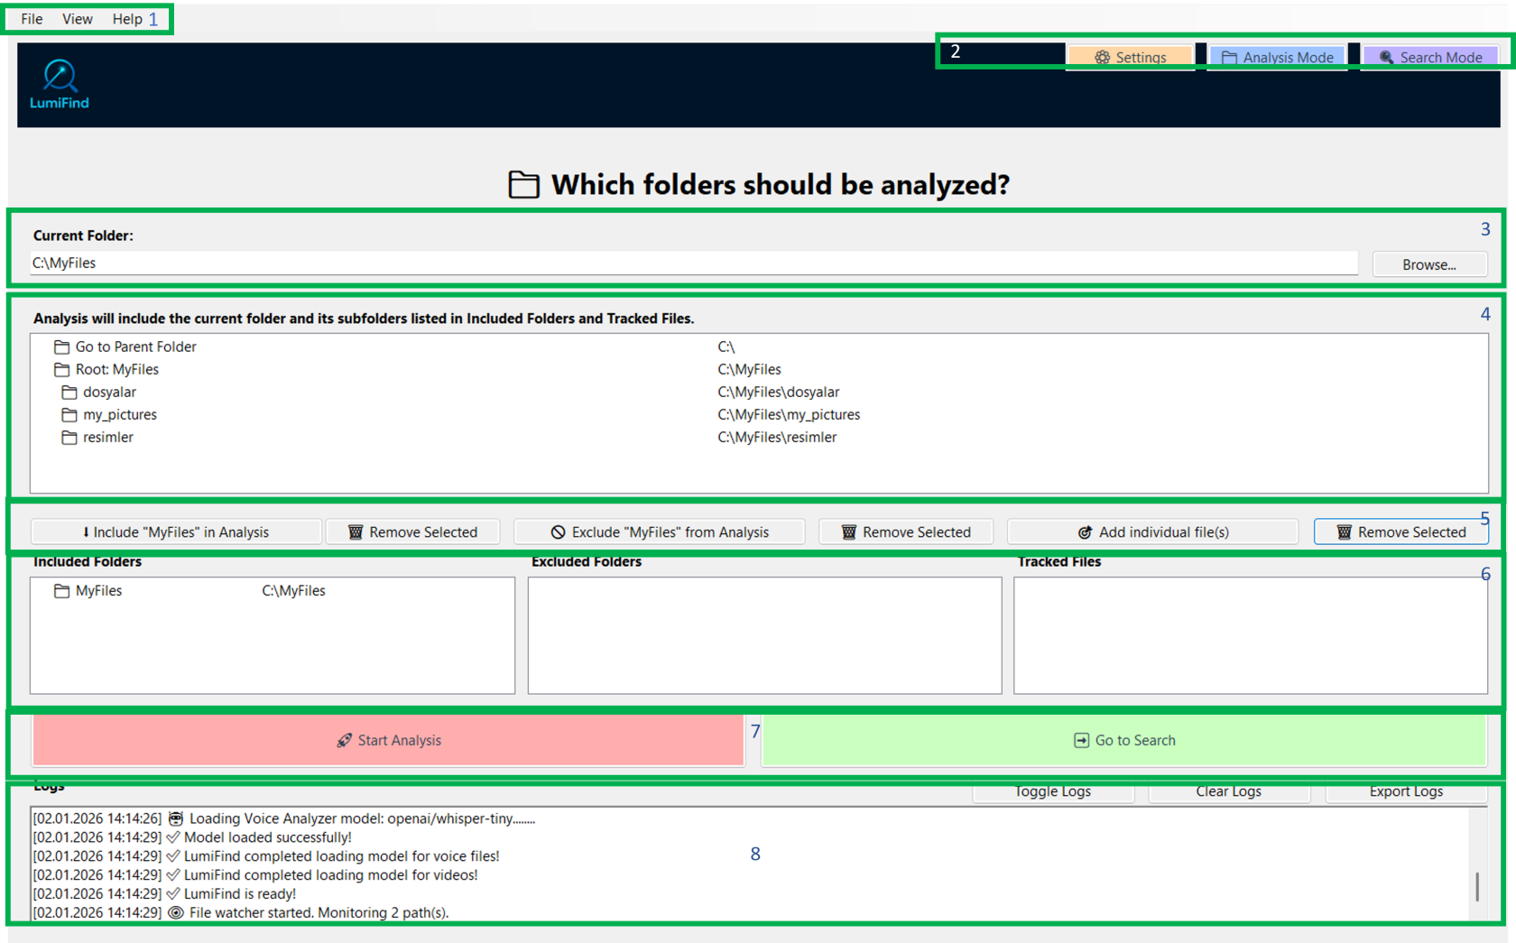
Task: Click the arrow icon on Go to Search
Action: [1081, 740]
